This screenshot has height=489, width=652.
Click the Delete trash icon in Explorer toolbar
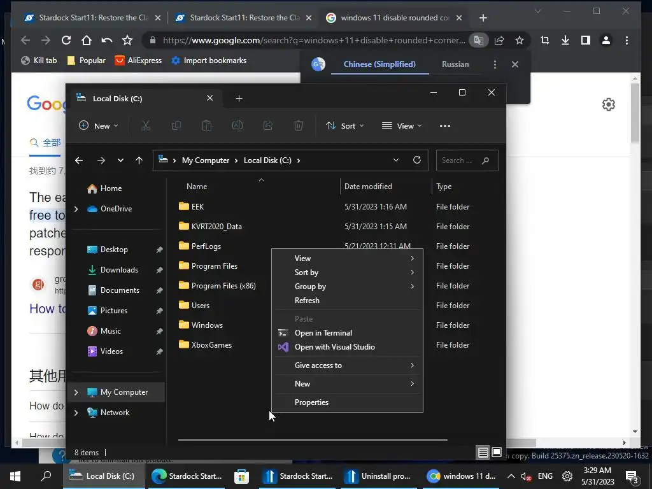click(x=299, y=125)
